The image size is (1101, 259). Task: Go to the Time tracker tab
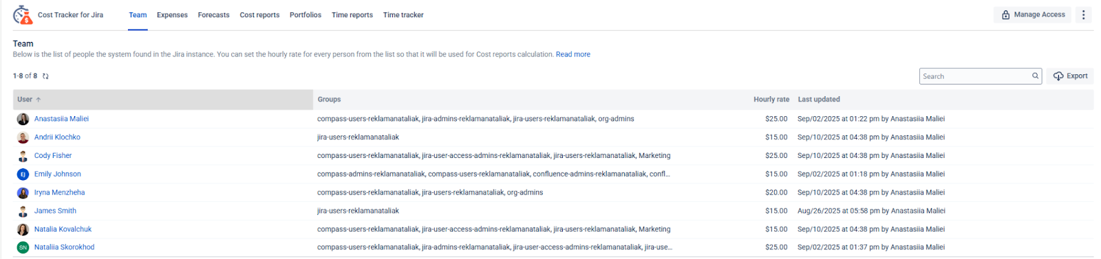click(x=403, y=15)
